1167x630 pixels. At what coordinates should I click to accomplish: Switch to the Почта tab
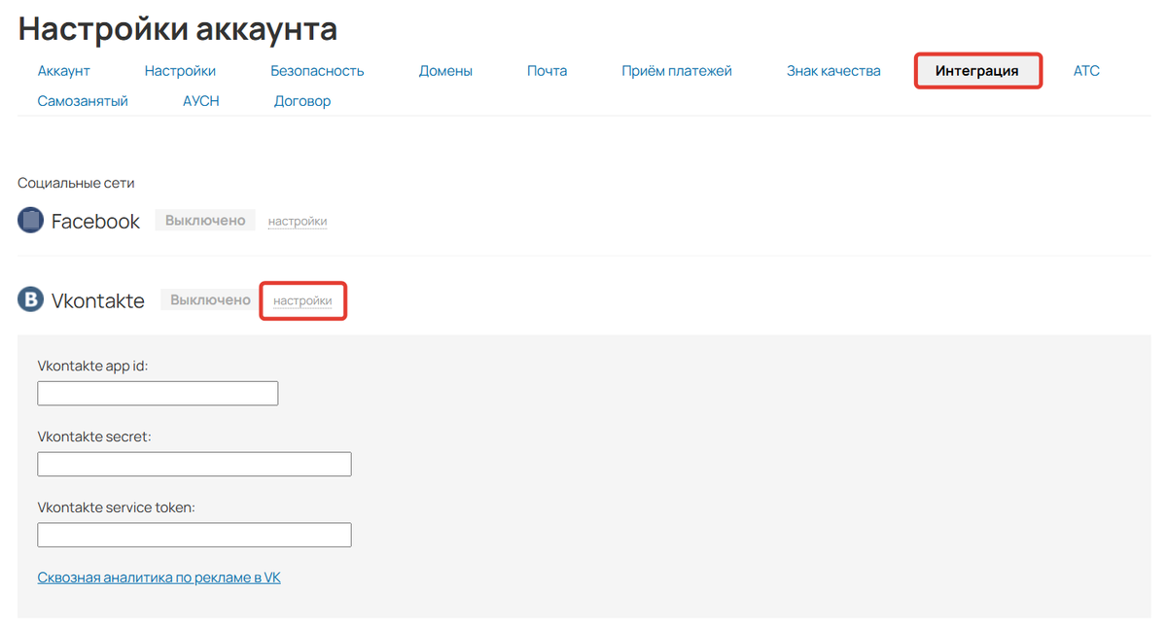(546, 70)
